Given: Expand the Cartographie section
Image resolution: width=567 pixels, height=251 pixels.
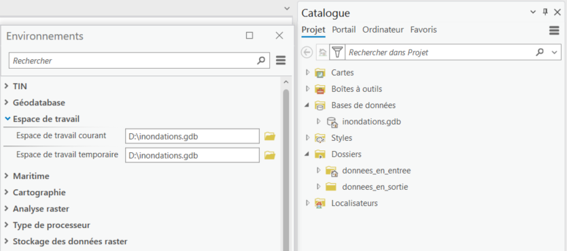Looking at the screenshot, I should click(7, 192).
